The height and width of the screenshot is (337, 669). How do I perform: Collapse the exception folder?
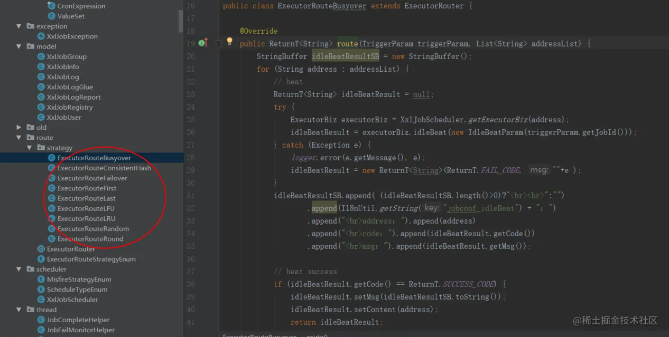point(19,26)
